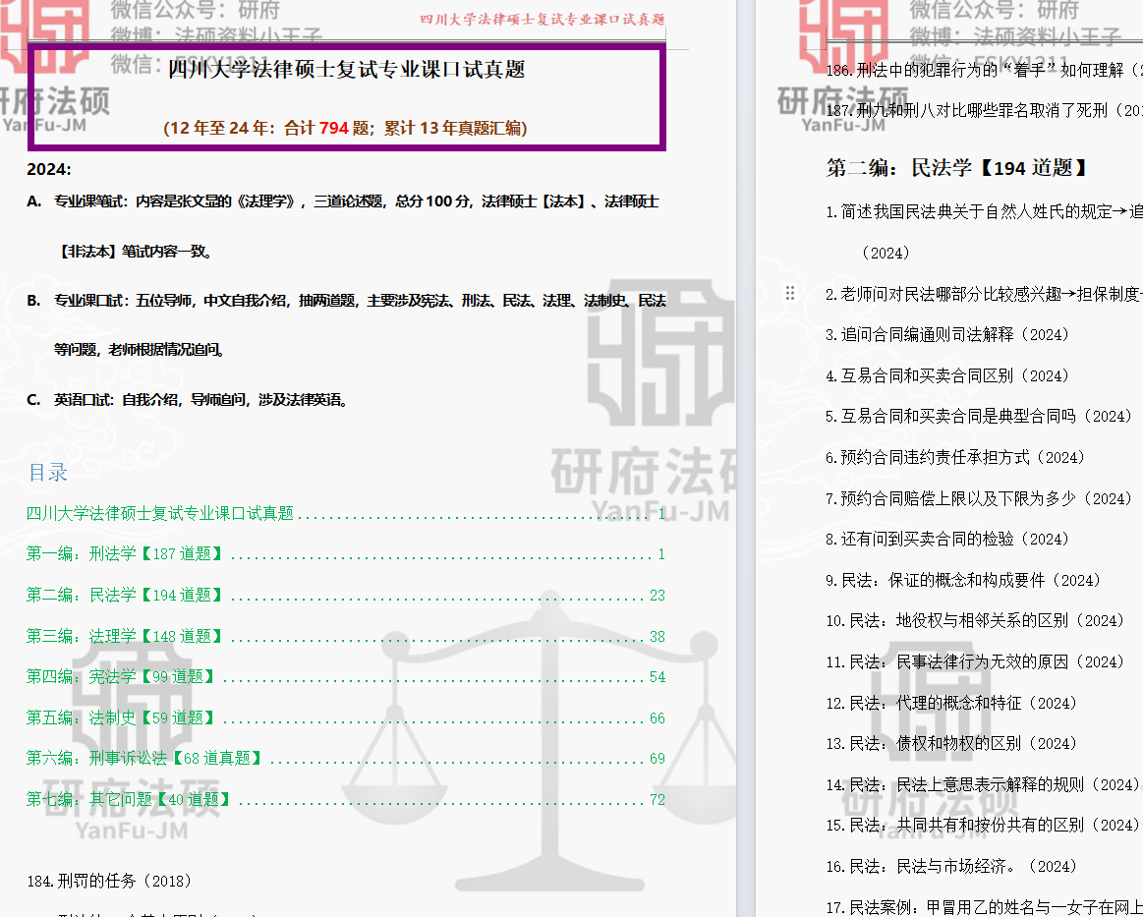Click the black document title 四川大学法律硕士复试专业课口试真题
The width and height of the screenshot is (1143, 917).
point(347,69)
